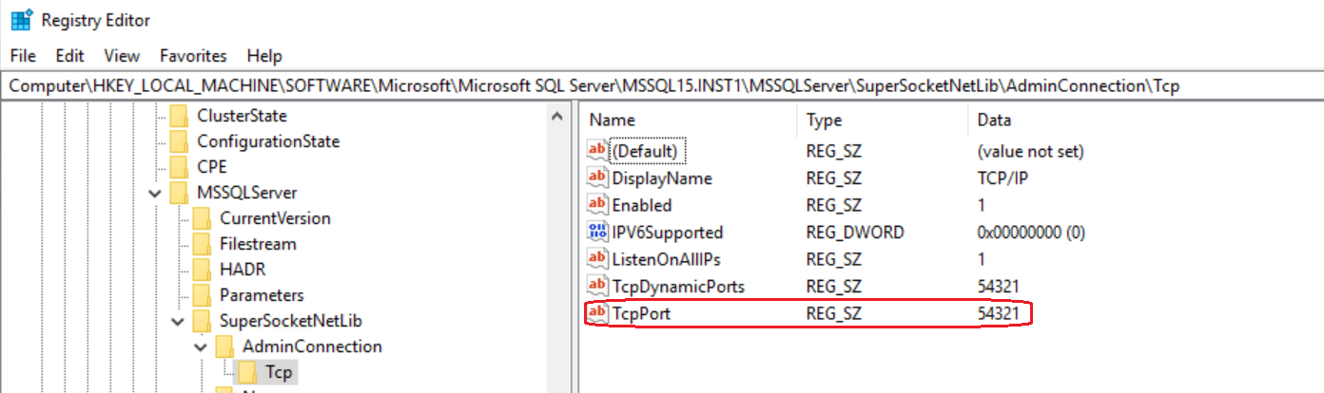Click the 0x00000000 (0) data cell
1324x393 pixels.
pos(1031,232)
